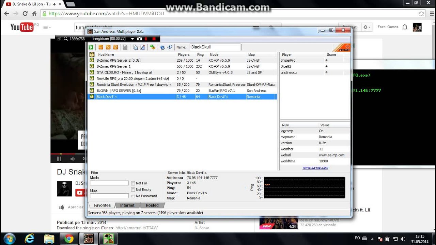
Task: Switch to the Internet tab
Action: pos(127,206)
